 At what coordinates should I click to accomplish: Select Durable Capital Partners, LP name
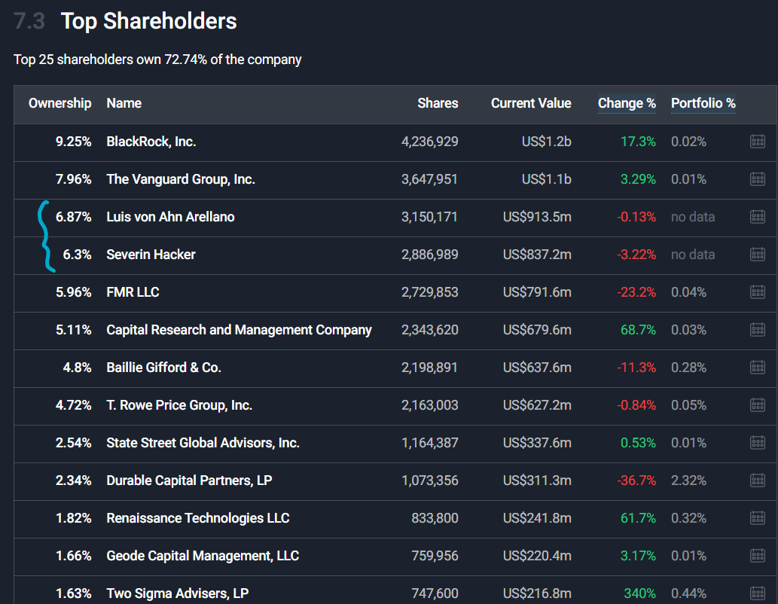tap(190, 481)
